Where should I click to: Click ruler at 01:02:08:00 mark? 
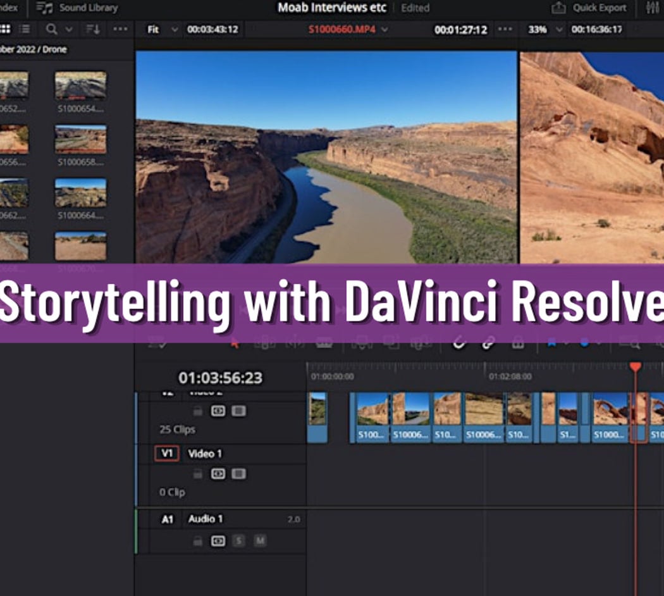[510, 376]
